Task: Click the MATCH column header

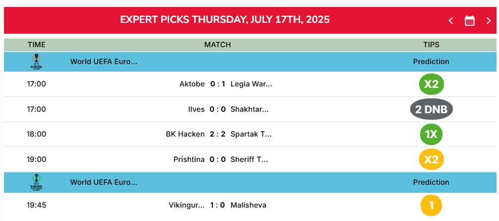Action: 218,45
